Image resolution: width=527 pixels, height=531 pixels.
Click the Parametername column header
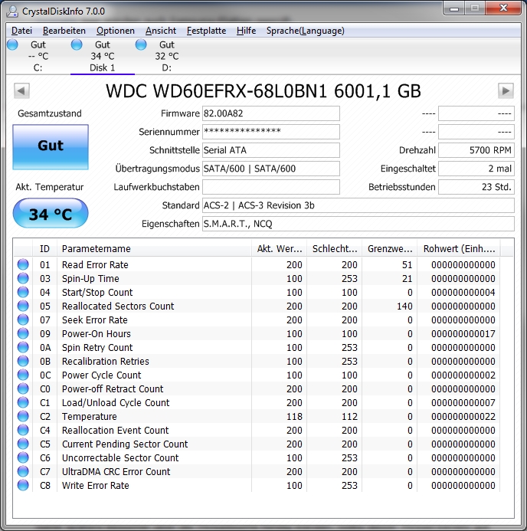154,248
